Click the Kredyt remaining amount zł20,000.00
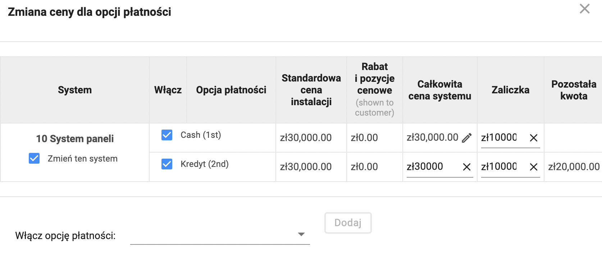602x257 pixels. pos(574,167)
